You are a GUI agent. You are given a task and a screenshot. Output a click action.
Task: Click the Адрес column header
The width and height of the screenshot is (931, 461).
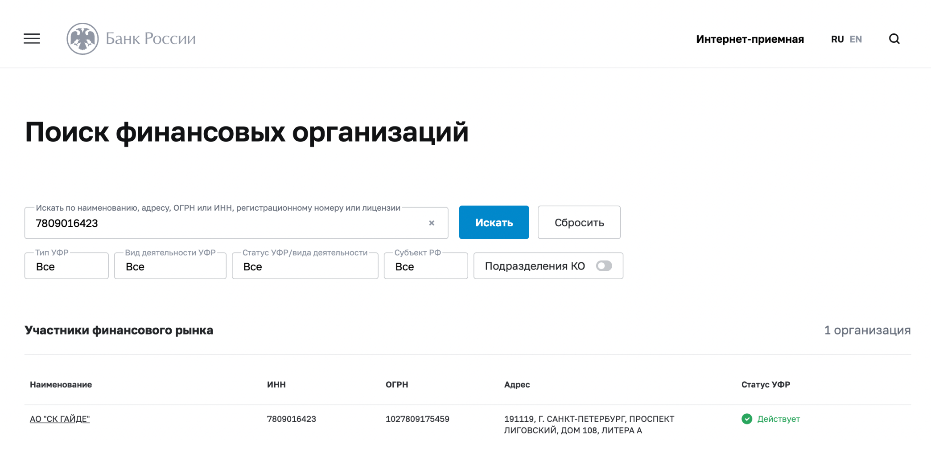[517, 384]
